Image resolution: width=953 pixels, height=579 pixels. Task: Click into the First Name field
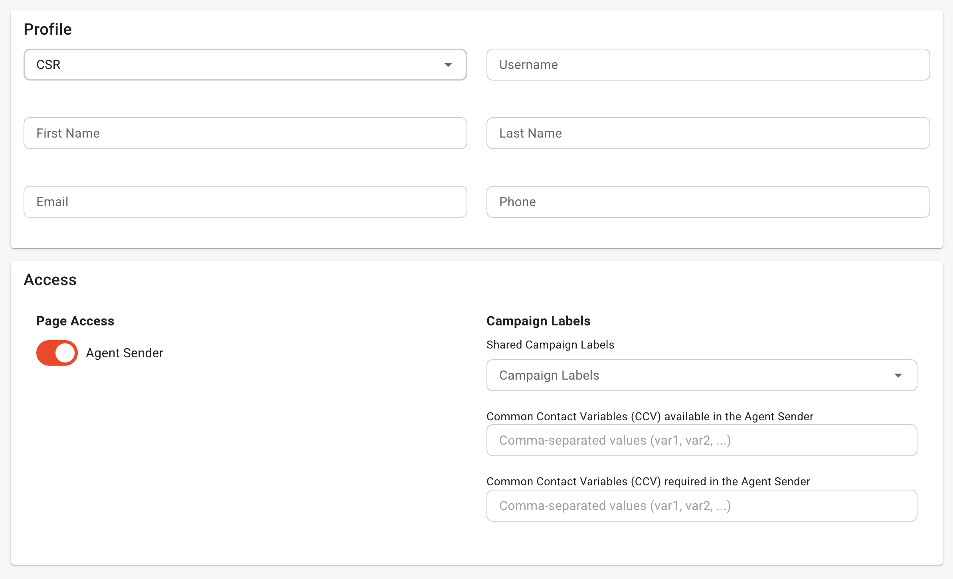[245, 133]
